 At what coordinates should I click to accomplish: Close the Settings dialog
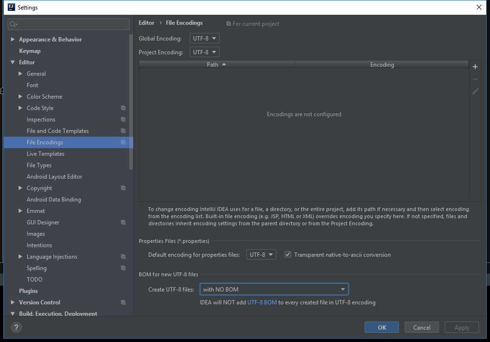479,7
